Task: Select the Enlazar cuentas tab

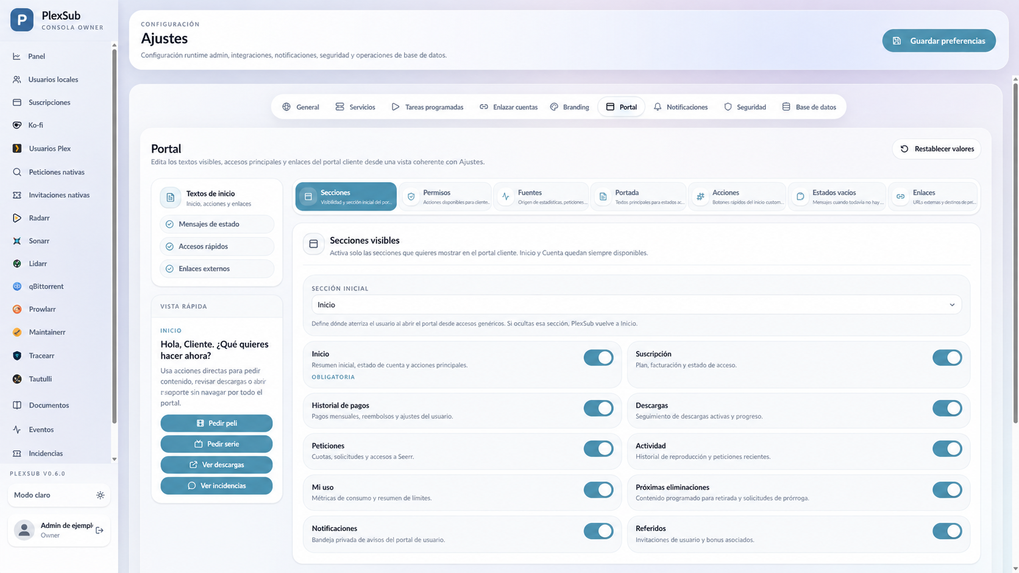Action: tap(508, 107)
